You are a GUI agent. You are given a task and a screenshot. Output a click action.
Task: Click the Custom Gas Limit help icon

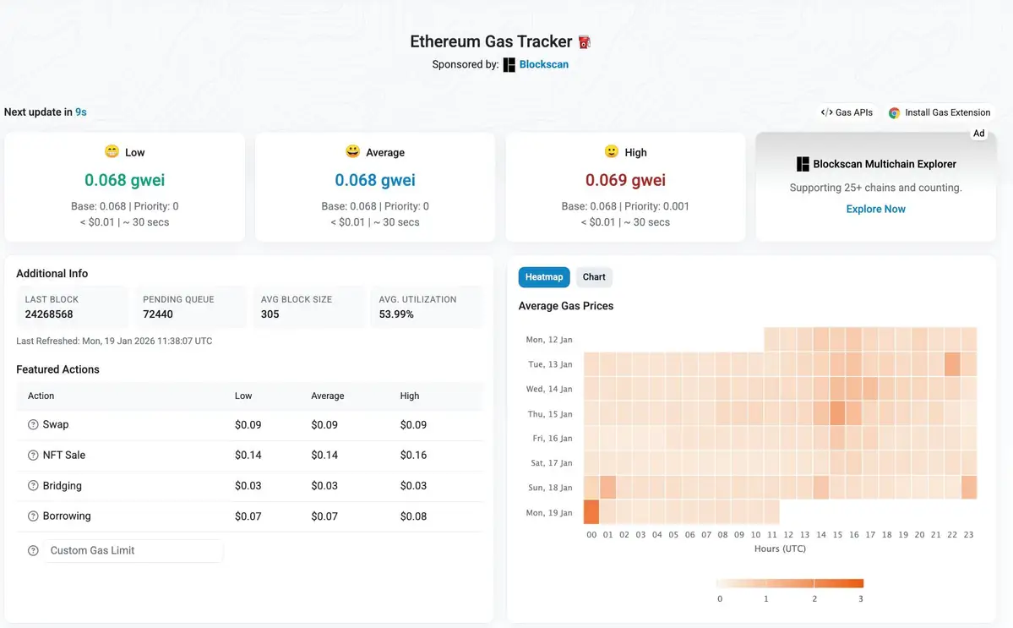[x=32, y=550]
